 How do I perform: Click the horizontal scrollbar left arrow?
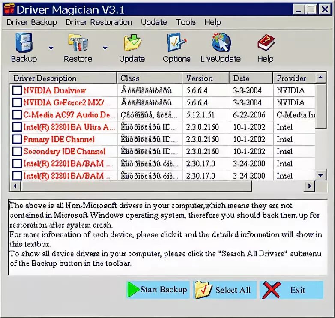pos(15,186)
